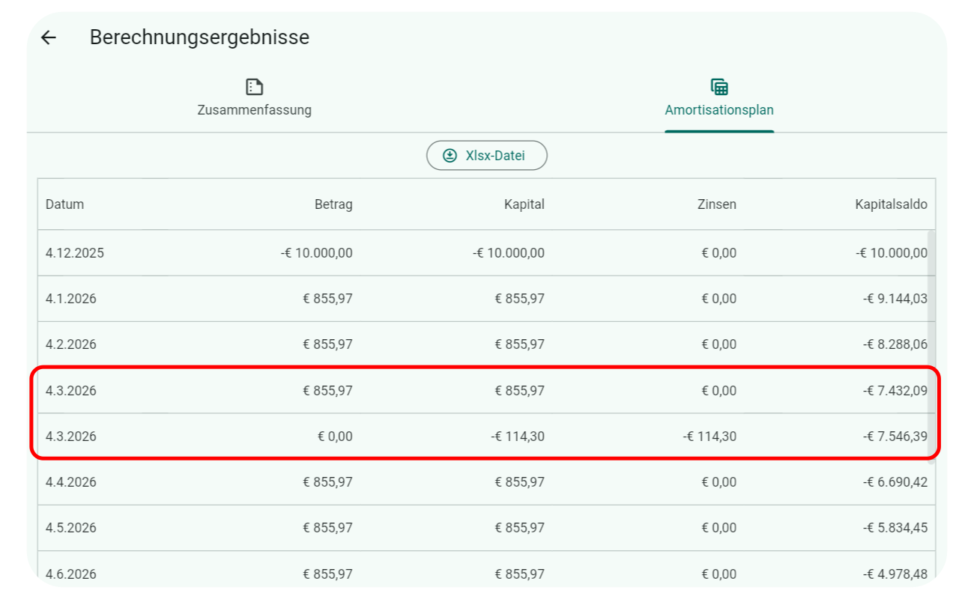Click the spreadsheet icon above Amortisationsplan

(x=719, y=85)
